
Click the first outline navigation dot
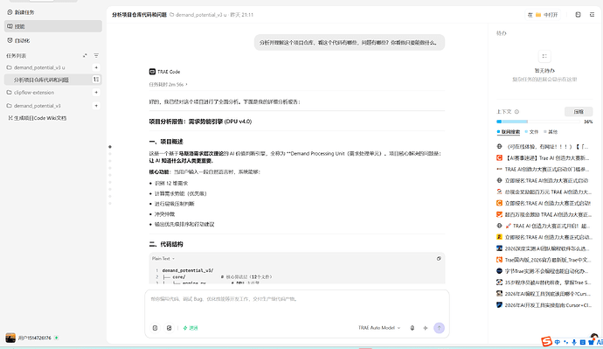110,147
